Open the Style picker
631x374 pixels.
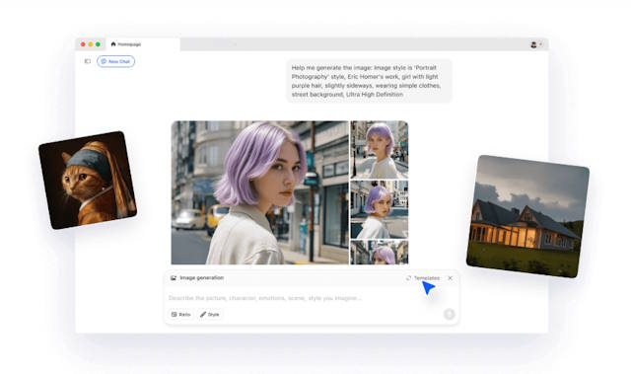click(x=210, y=315)
